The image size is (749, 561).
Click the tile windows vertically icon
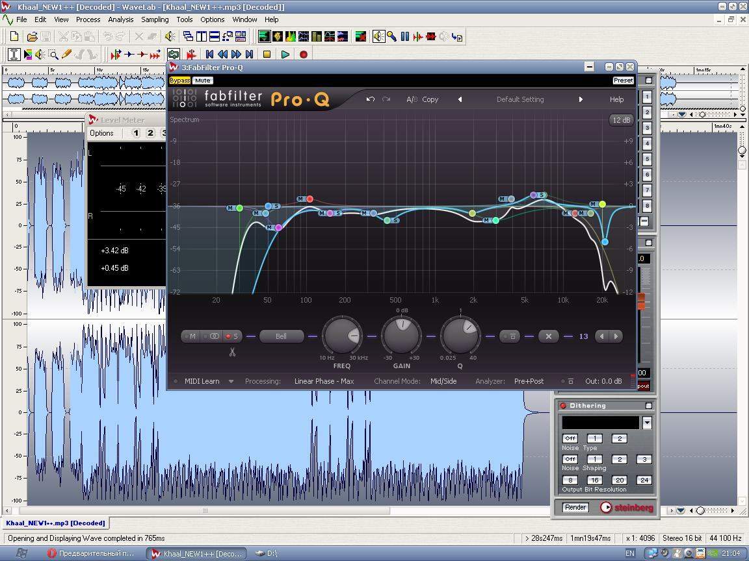201,37
